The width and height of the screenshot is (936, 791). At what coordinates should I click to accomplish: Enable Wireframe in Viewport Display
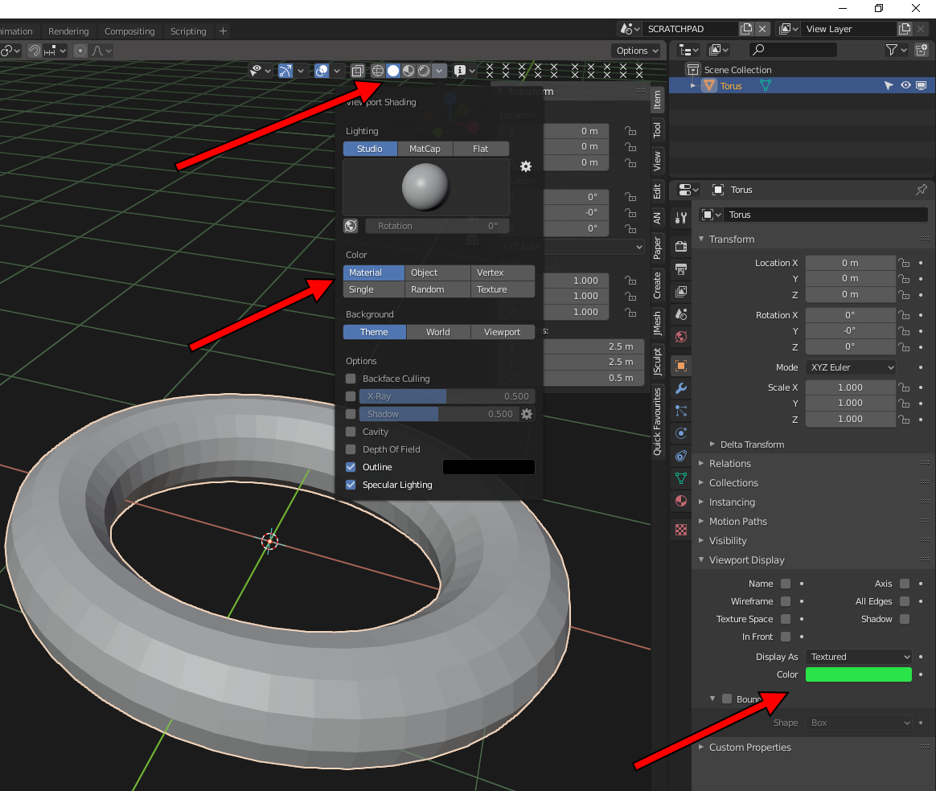pos(786,601)
